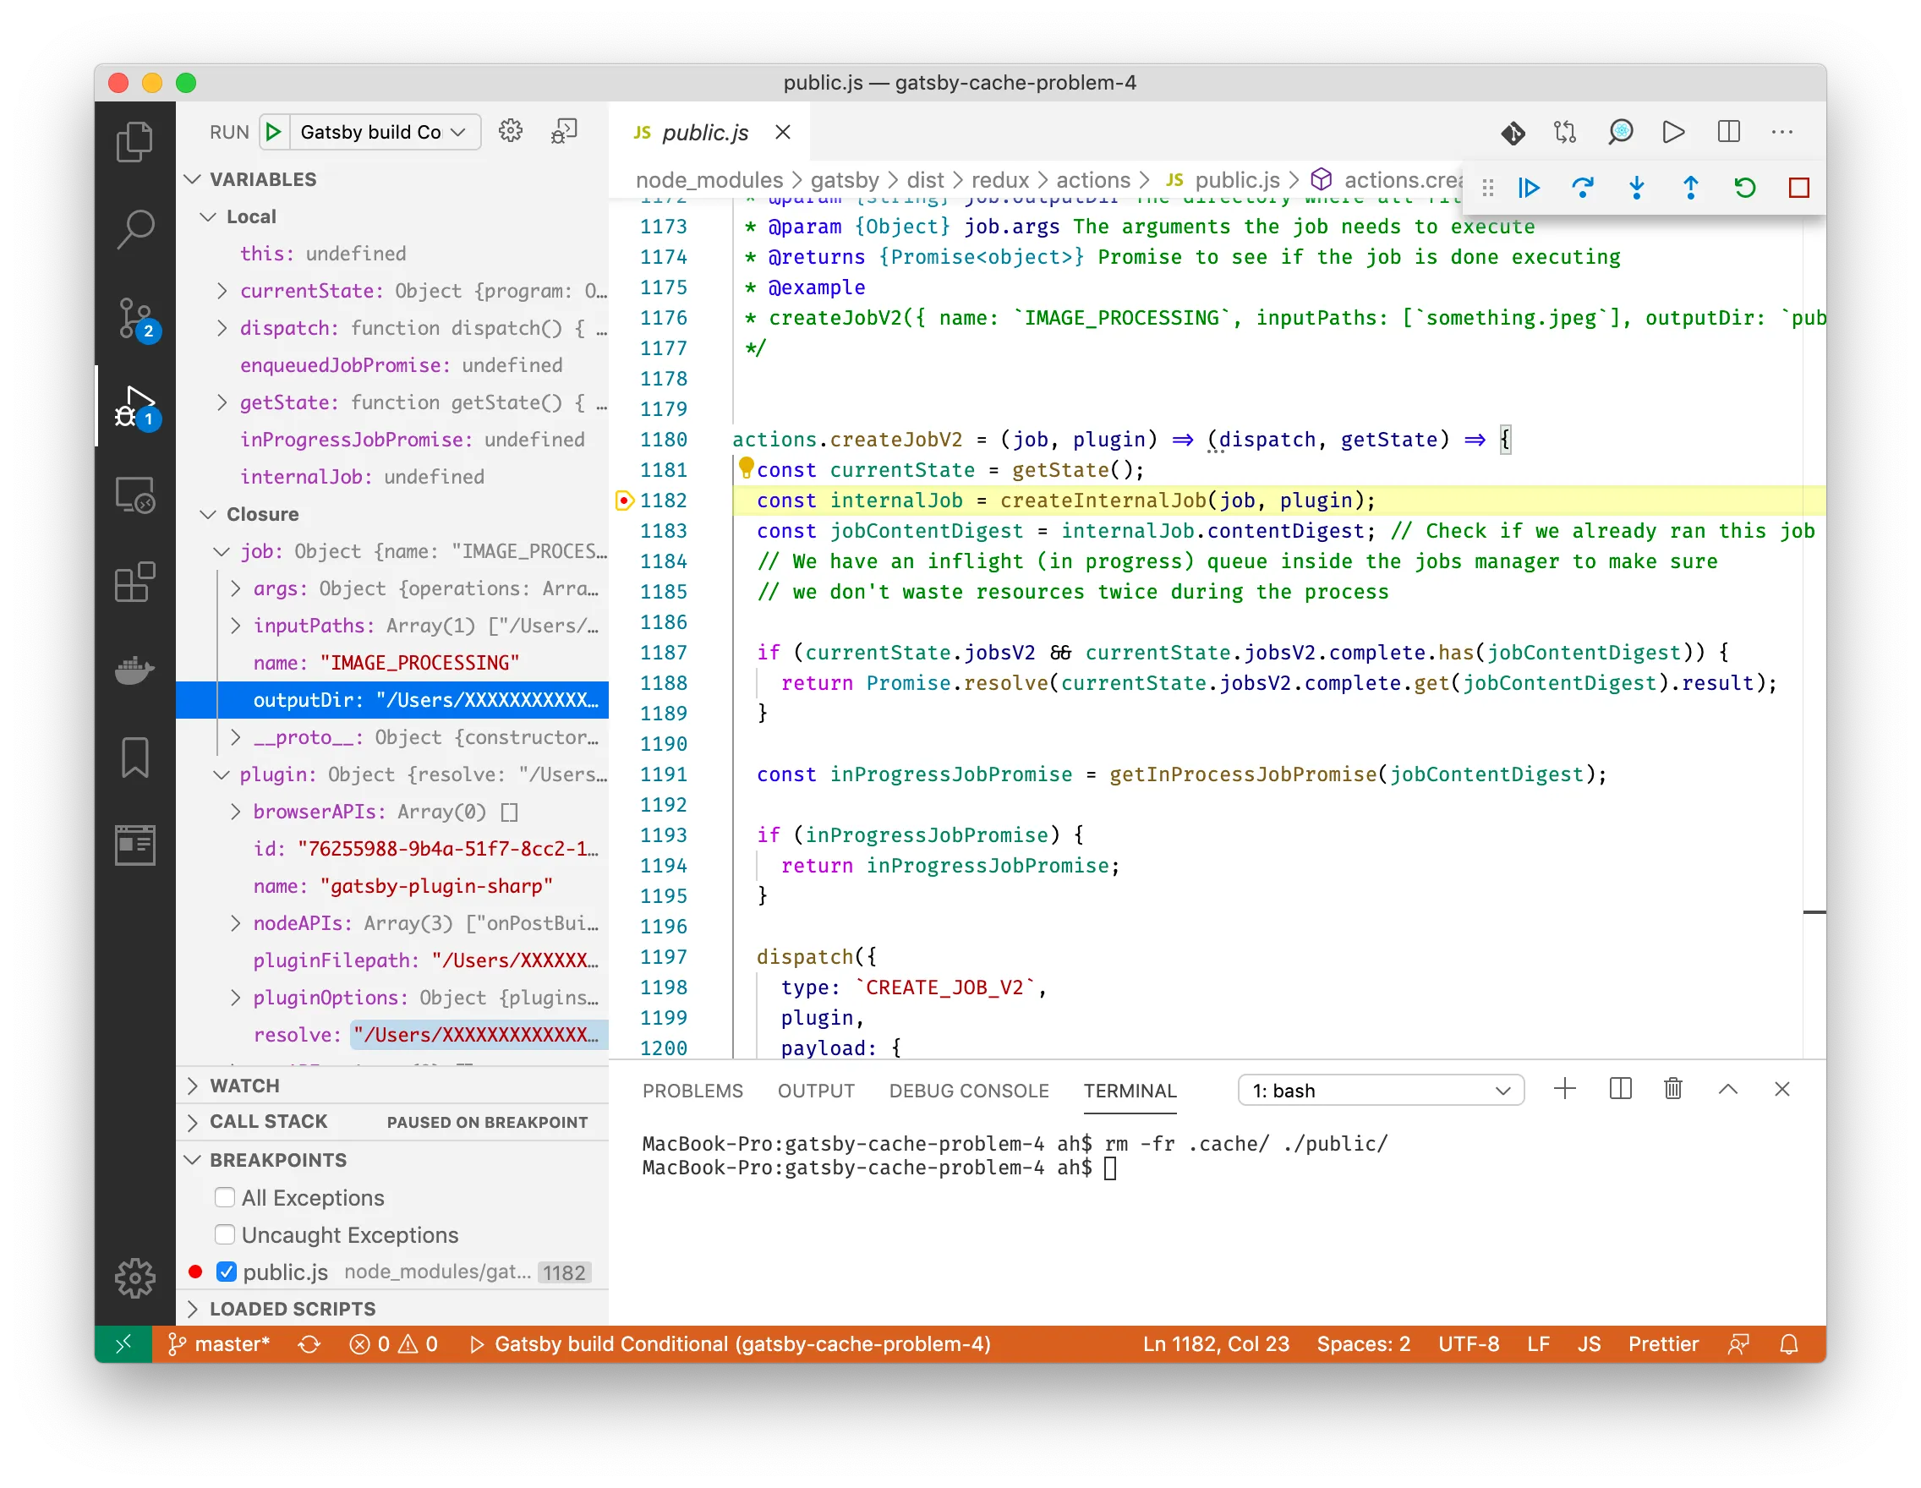Open the Search view in activity bar
The width and height of the screenshot is (1921, 1488).
tap(134, 228)
